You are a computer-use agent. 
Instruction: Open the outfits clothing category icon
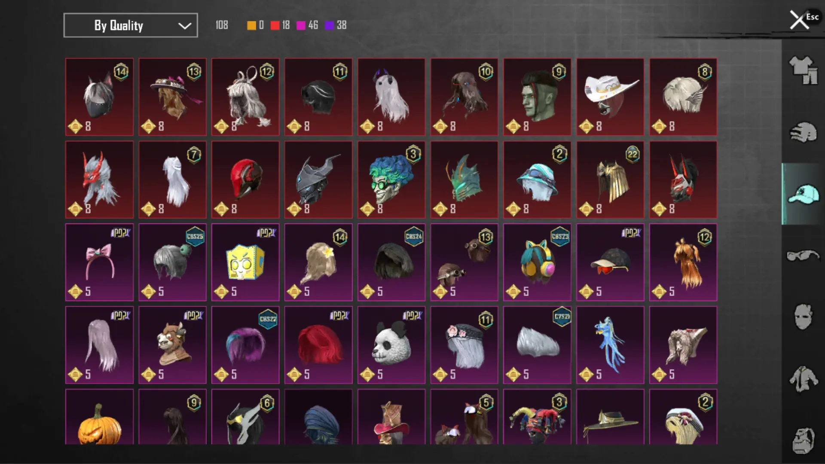click(803, 70)
